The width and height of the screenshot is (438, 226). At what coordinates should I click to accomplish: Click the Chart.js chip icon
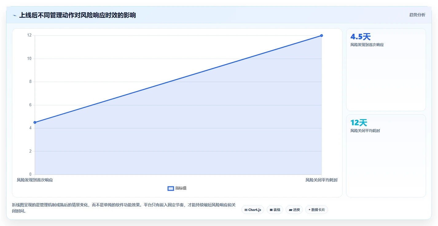pos(246,210)
